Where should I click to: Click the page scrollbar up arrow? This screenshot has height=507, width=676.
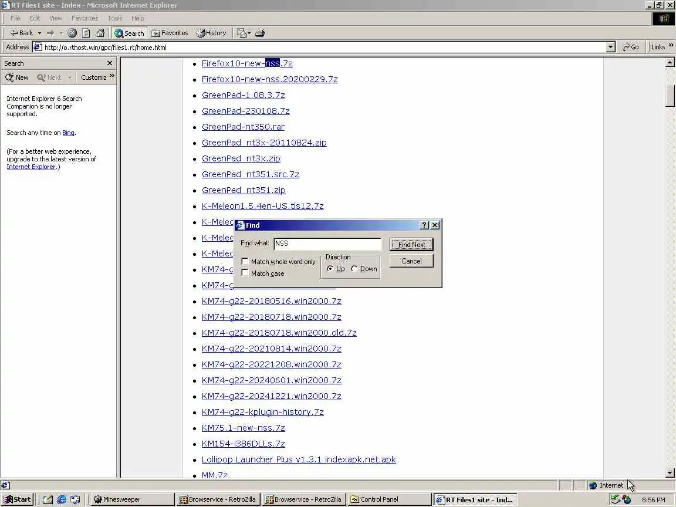tap(670, 63)
